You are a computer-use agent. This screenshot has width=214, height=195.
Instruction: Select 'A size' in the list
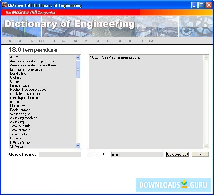pos(14,57)
